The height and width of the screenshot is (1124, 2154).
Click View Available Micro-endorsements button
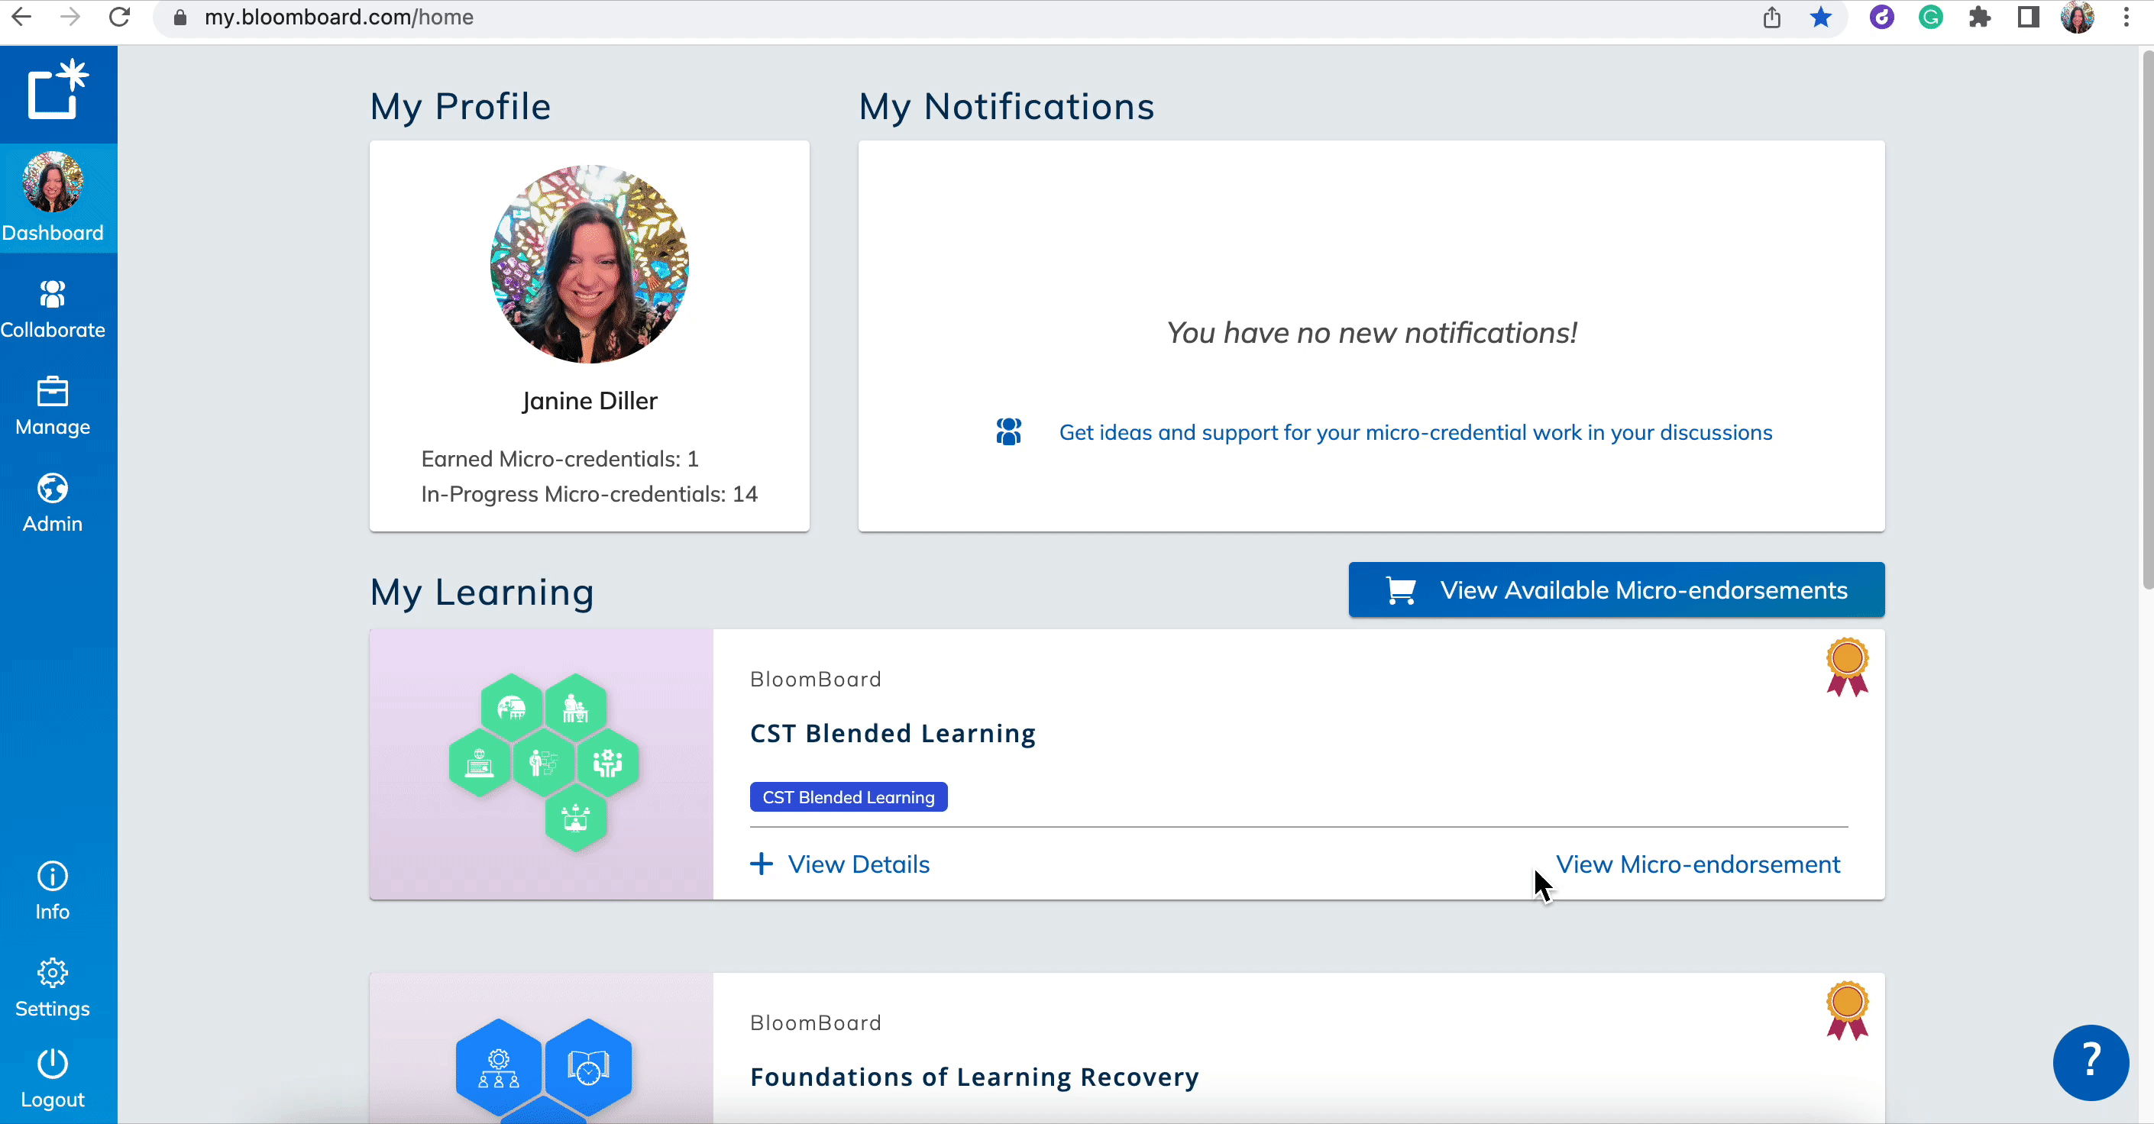[1616, 590]
